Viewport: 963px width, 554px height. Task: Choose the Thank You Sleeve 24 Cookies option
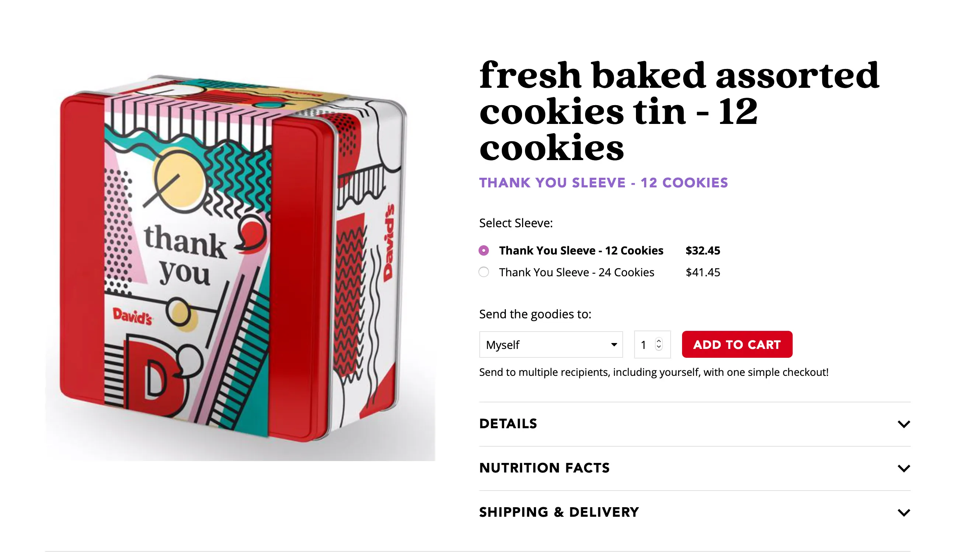[483, 272]
